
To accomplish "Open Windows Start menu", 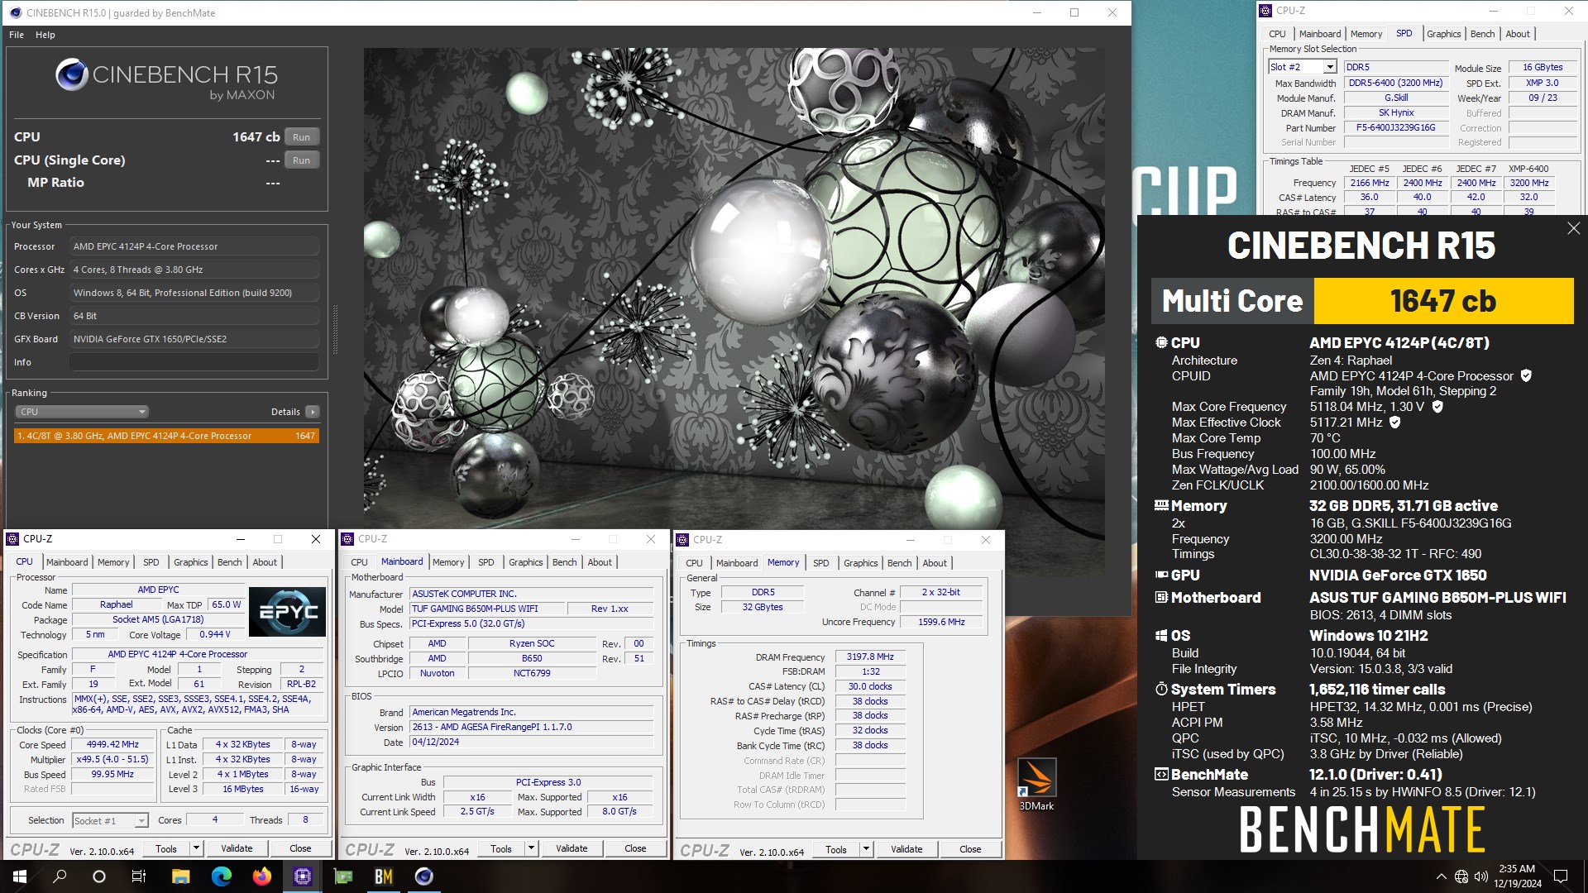I will [20, 876].
